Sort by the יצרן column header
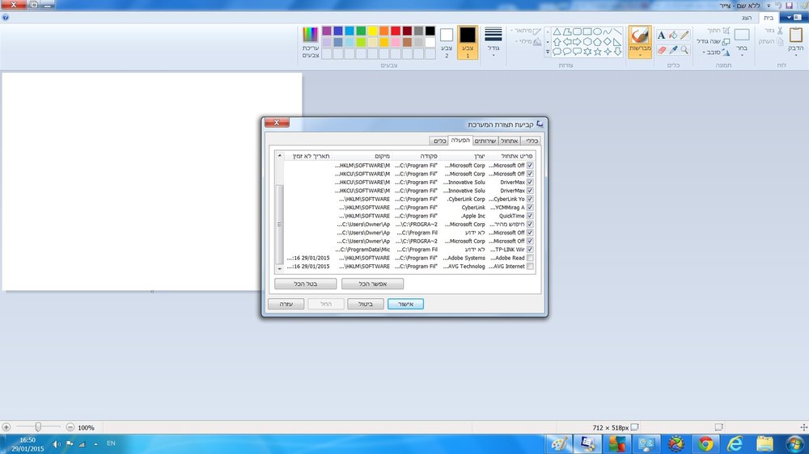This screenshot has width=809, height=454. pyautogui.click(x=463, y=156)
